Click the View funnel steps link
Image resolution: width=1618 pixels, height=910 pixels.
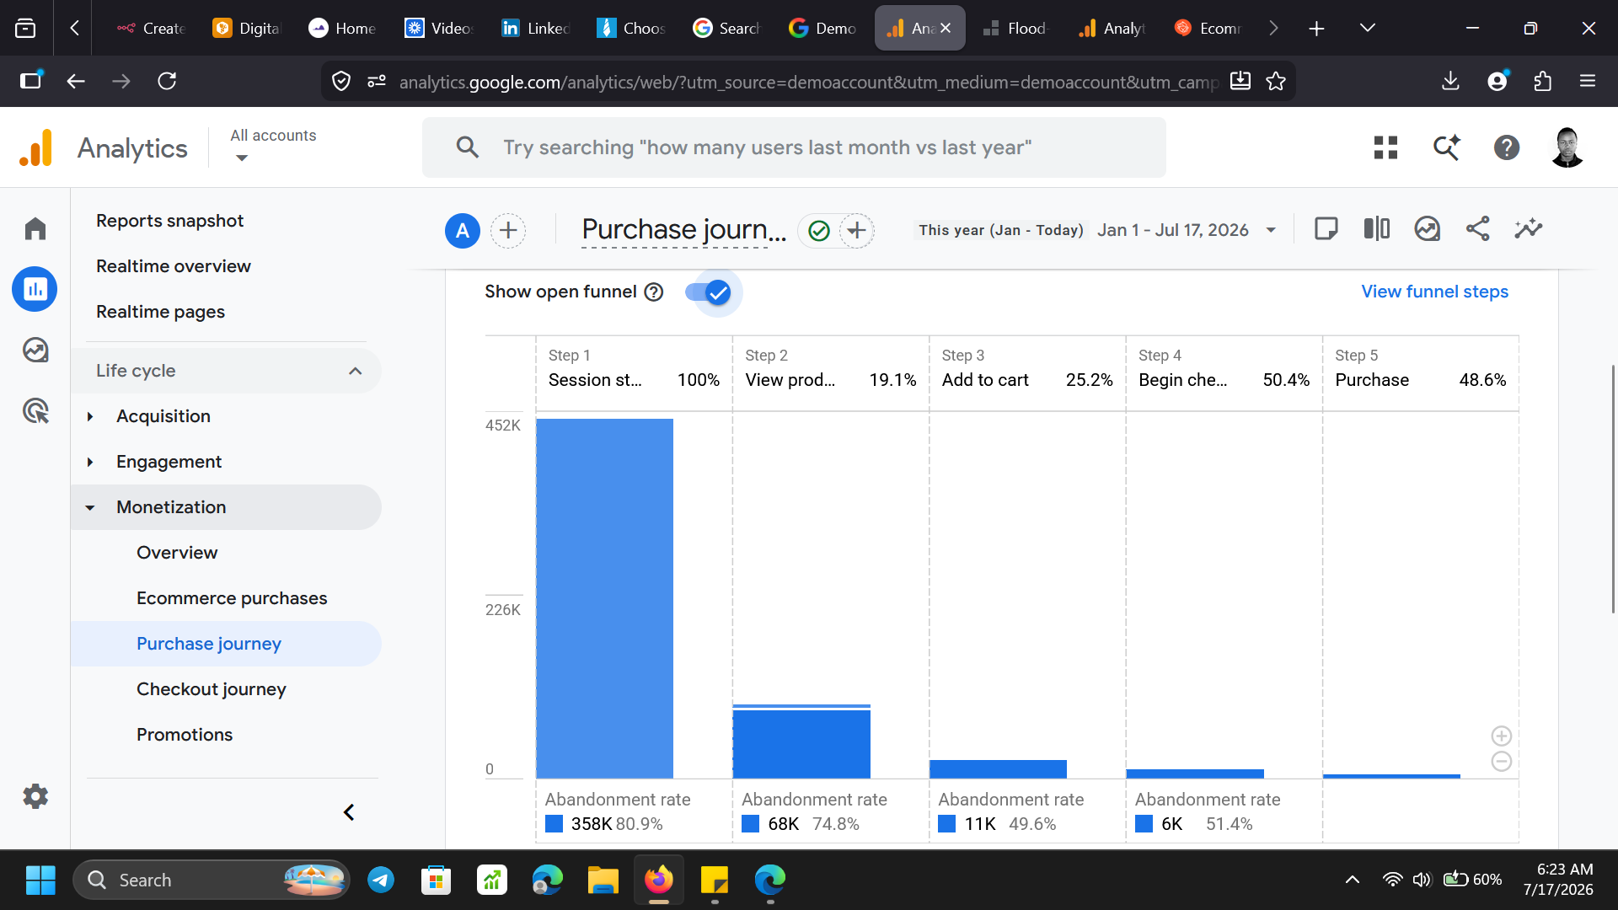1434,292
